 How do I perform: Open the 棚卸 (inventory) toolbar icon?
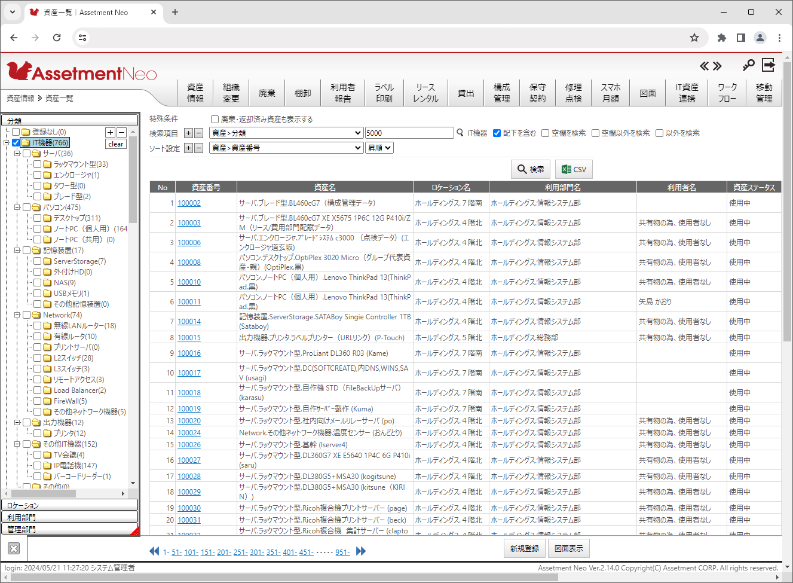point(302,92)
